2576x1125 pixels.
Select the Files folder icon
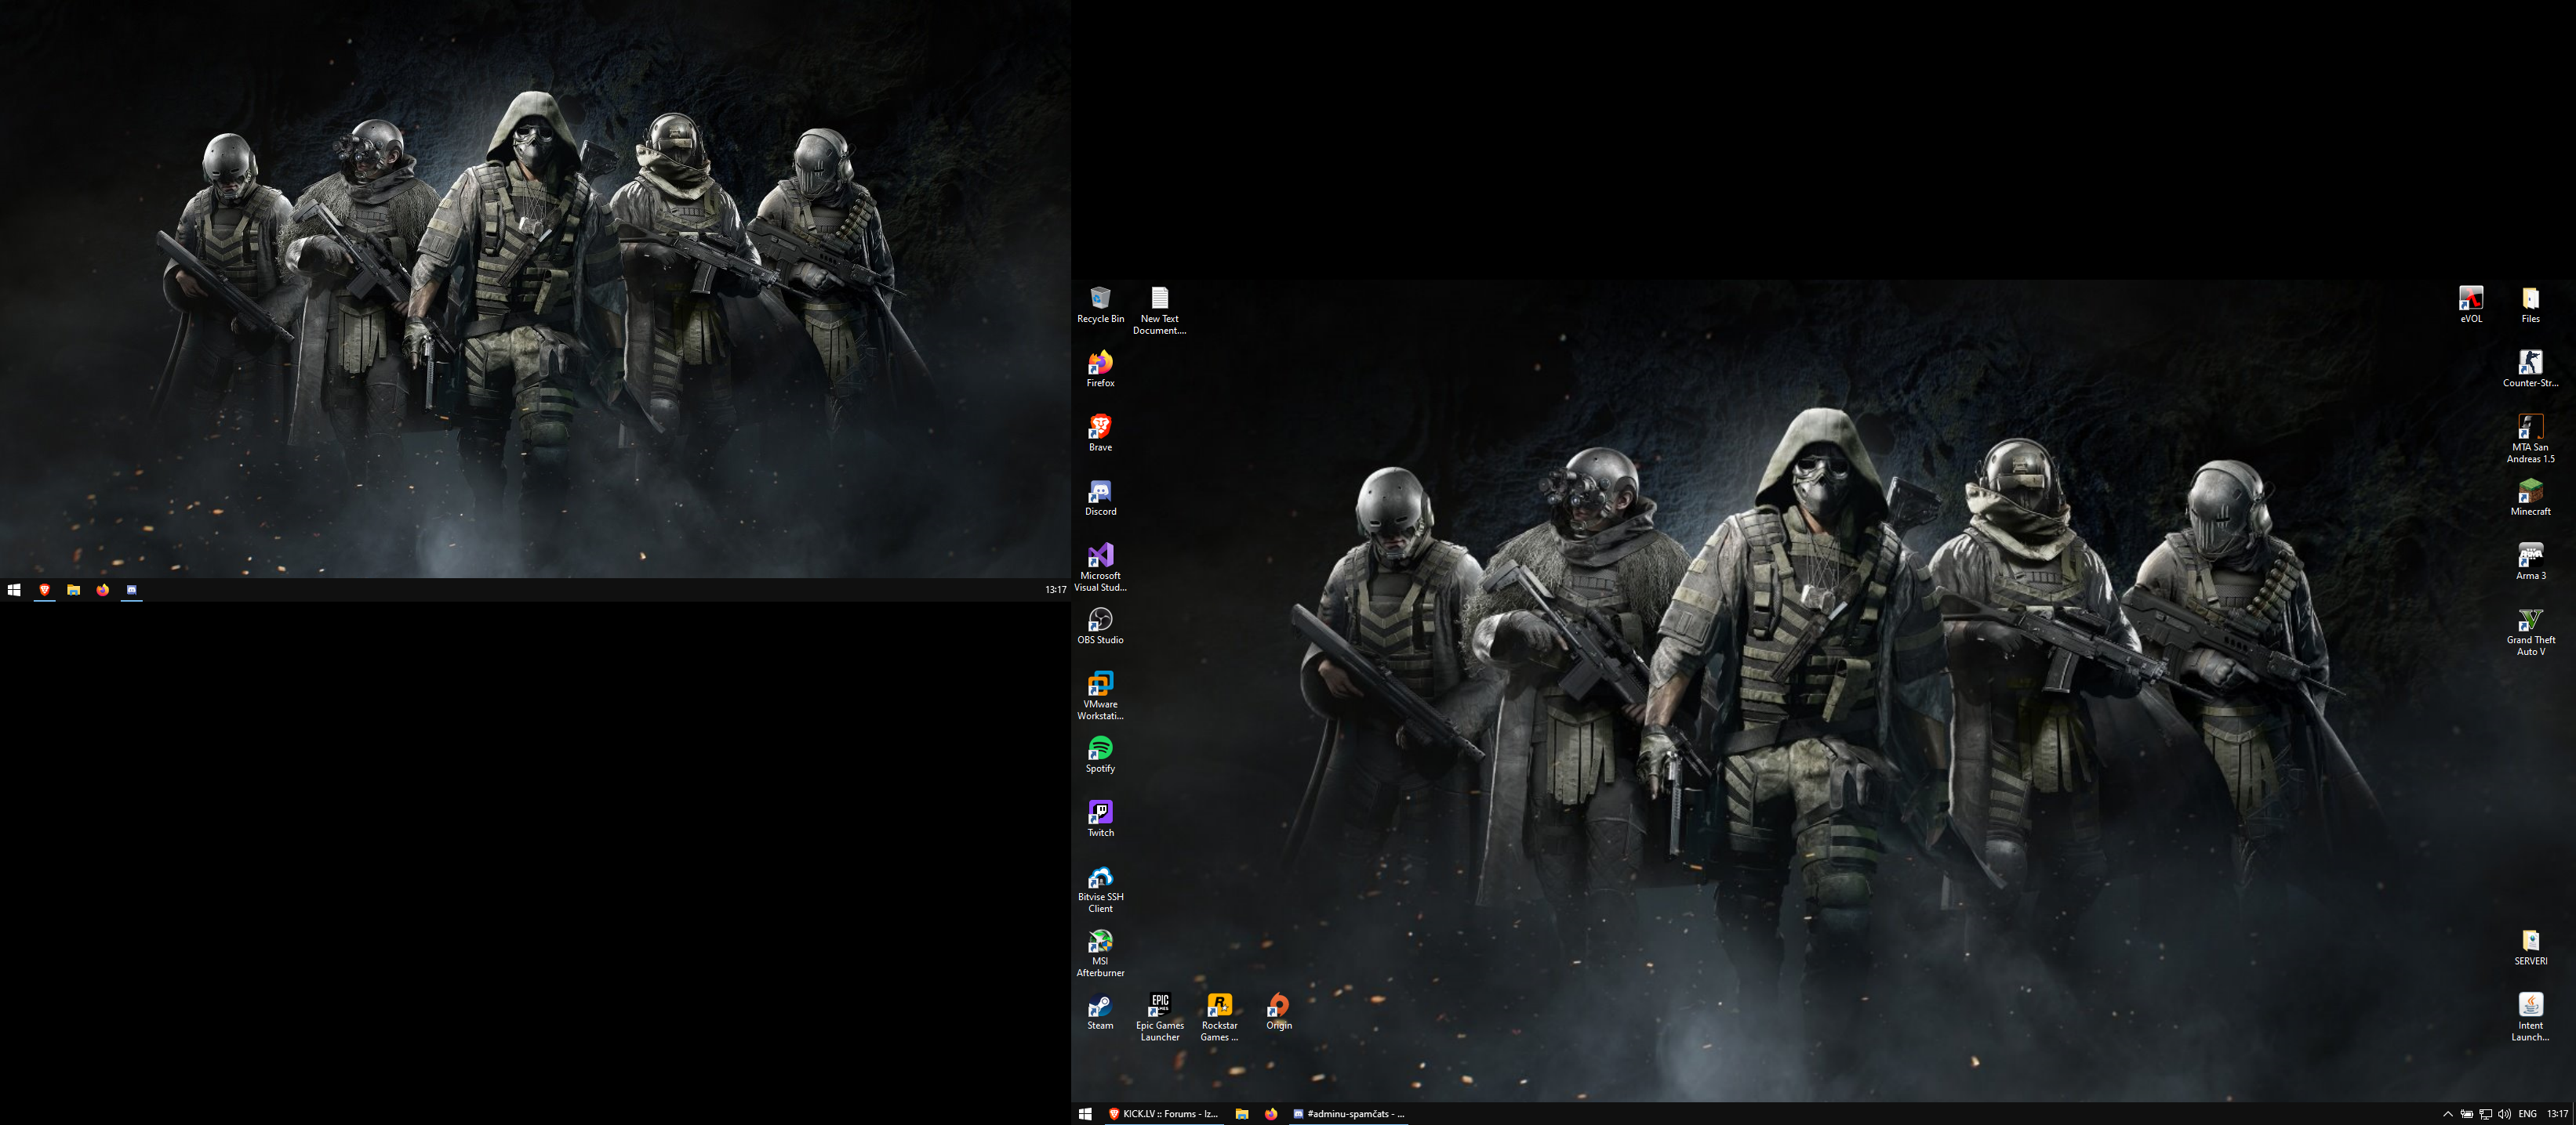2530,305
